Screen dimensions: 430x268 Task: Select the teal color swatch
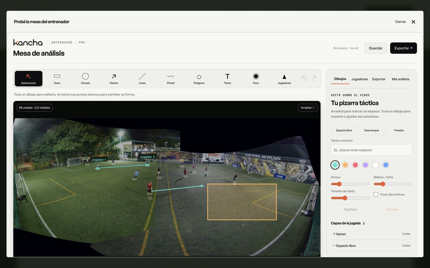tap(335, 165)
